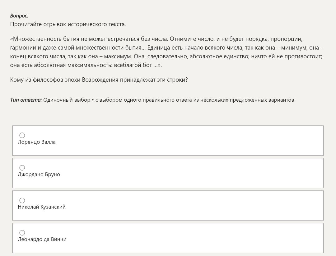The height and width of the screenshot is (256, 336).
Task: Click the word 'Множественность' starting the quote
Action: pos(36,39)
